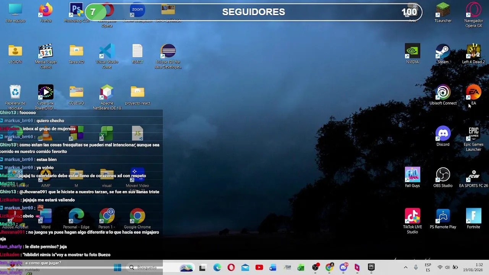Screen dimensions: 489x275
Task: Open the Mail app in taskbar
Action: (x=245, y=268)
